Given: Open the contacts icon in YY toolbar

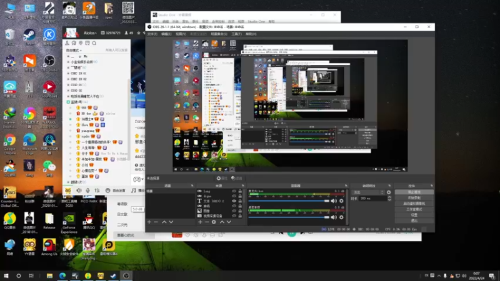Looking at the screenshot, I should coord(67,43).
